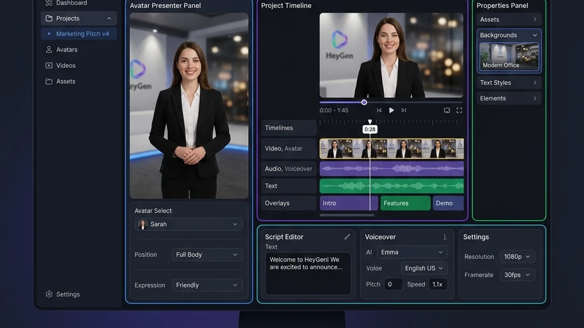Select the Timelines row label
The height and width of the screenshot is (328, 584).
[x=289, y=128]
